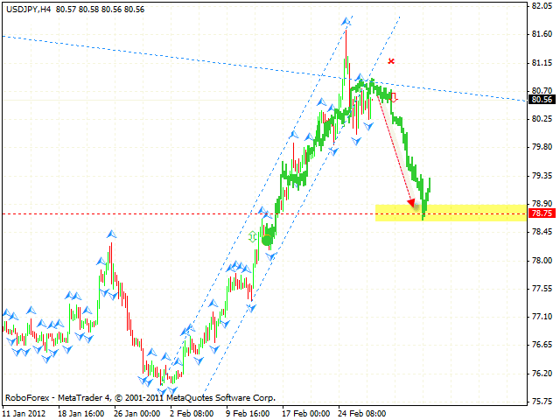Screen dimensions: 560x420
Task: Click the green buy arrow marker
Action: pos(253,236)
